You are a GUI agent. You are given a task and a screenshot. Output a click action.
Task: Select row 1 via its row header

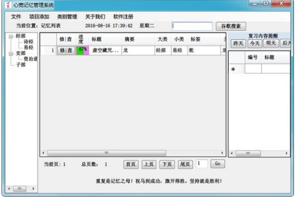tap(49, 50)
